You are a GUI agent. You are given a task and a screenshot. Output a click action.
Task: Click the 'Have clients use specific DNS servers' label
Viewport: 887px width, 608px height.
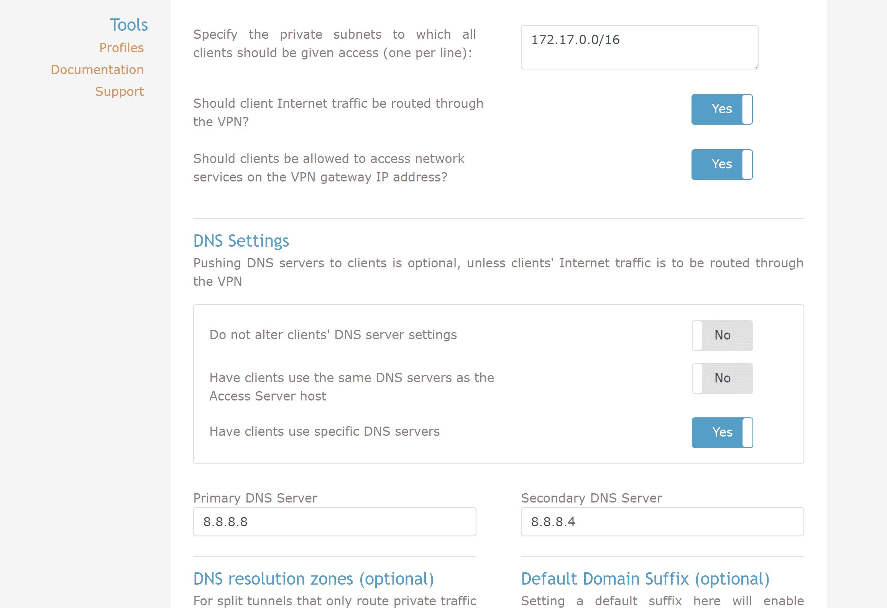point(324,432)
